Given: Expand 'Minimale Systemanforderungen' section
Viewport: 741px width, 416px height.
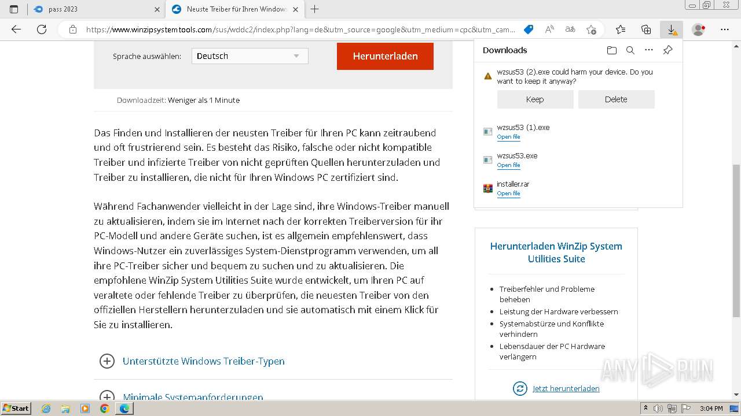Looking at the screenshot, I should (x=193, y=396).
